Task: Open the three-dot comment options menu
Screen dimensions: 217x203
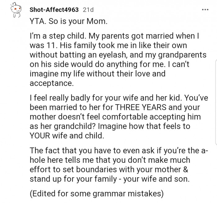Action: click(205, 10)
